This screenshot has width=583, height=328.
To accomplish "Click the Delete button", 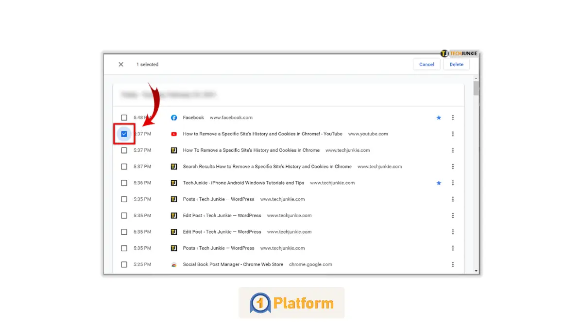I will pos(456,64).
